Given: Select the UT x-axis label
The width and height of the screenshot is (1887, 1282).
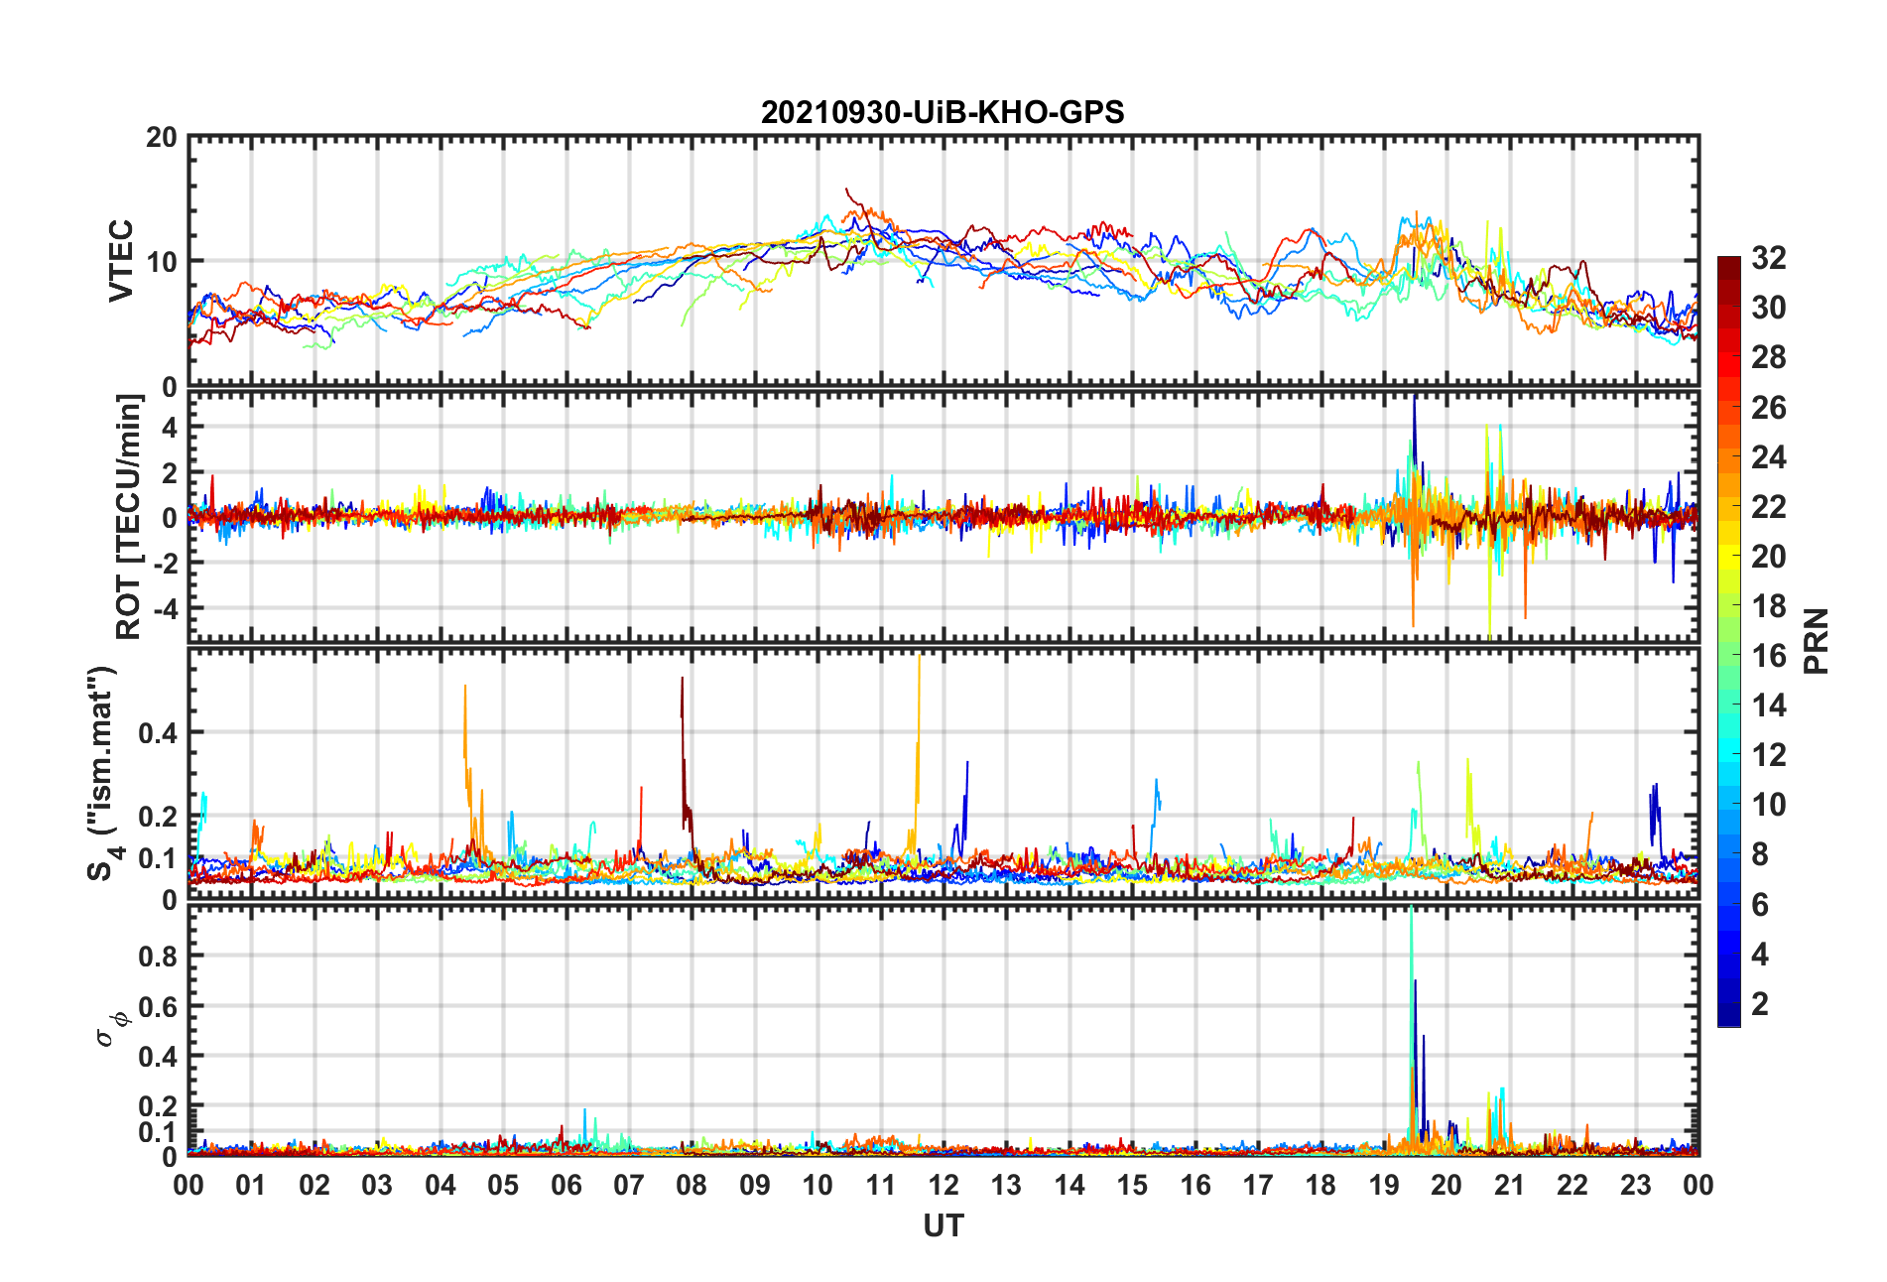Looking at the screenshot, I should [943, 1226].
